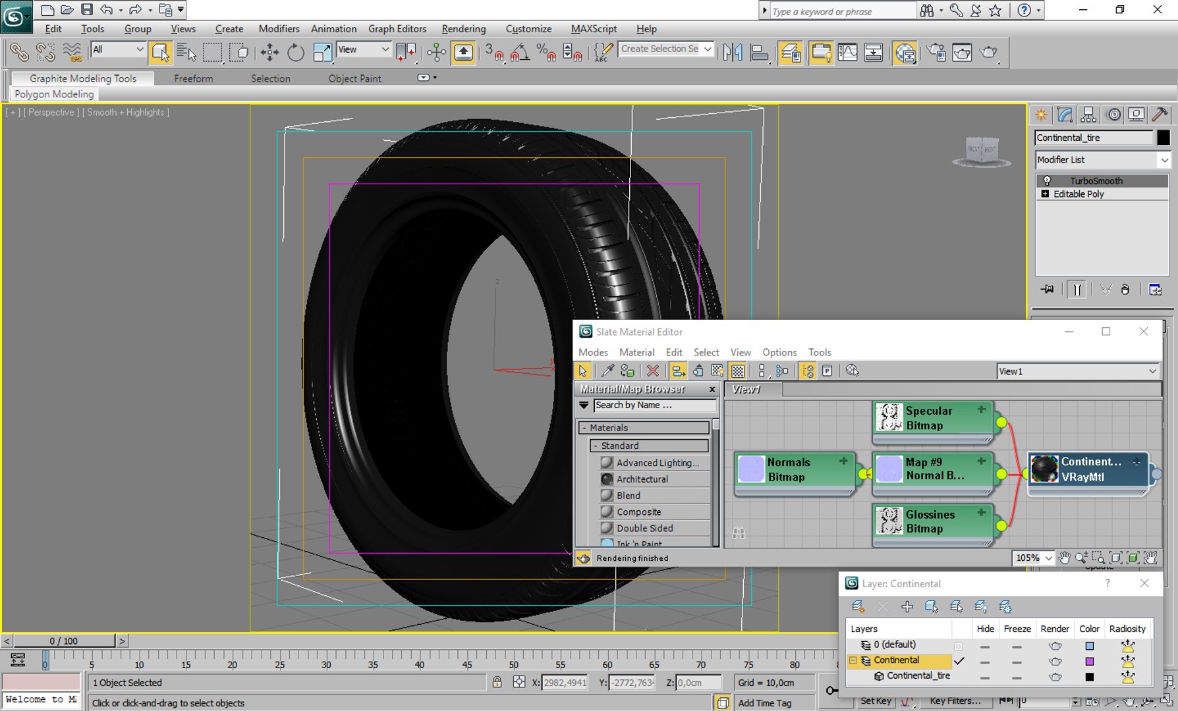The height and width of the screenshot is (711, 1178).
Task: Click Create New Layer in Layer dialog
Action: click(857, 606)
